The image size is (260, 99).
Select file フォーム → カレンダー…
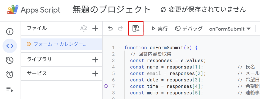[61, 44]
